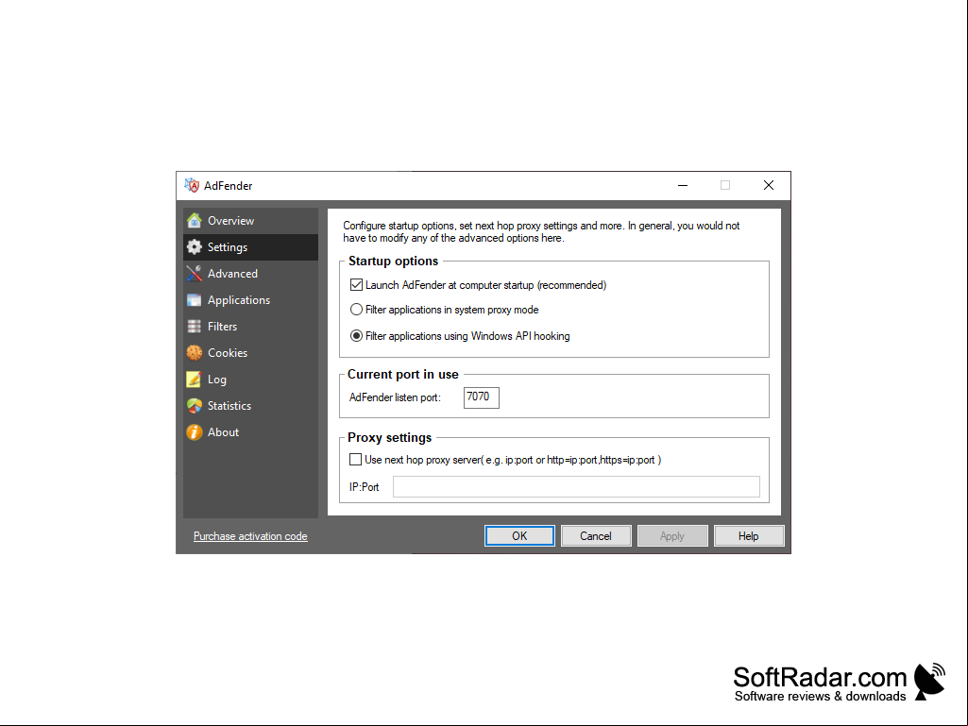The image size is (968, 726).
Task: Select Filter applications in system proxy mode
Action: 356,310
